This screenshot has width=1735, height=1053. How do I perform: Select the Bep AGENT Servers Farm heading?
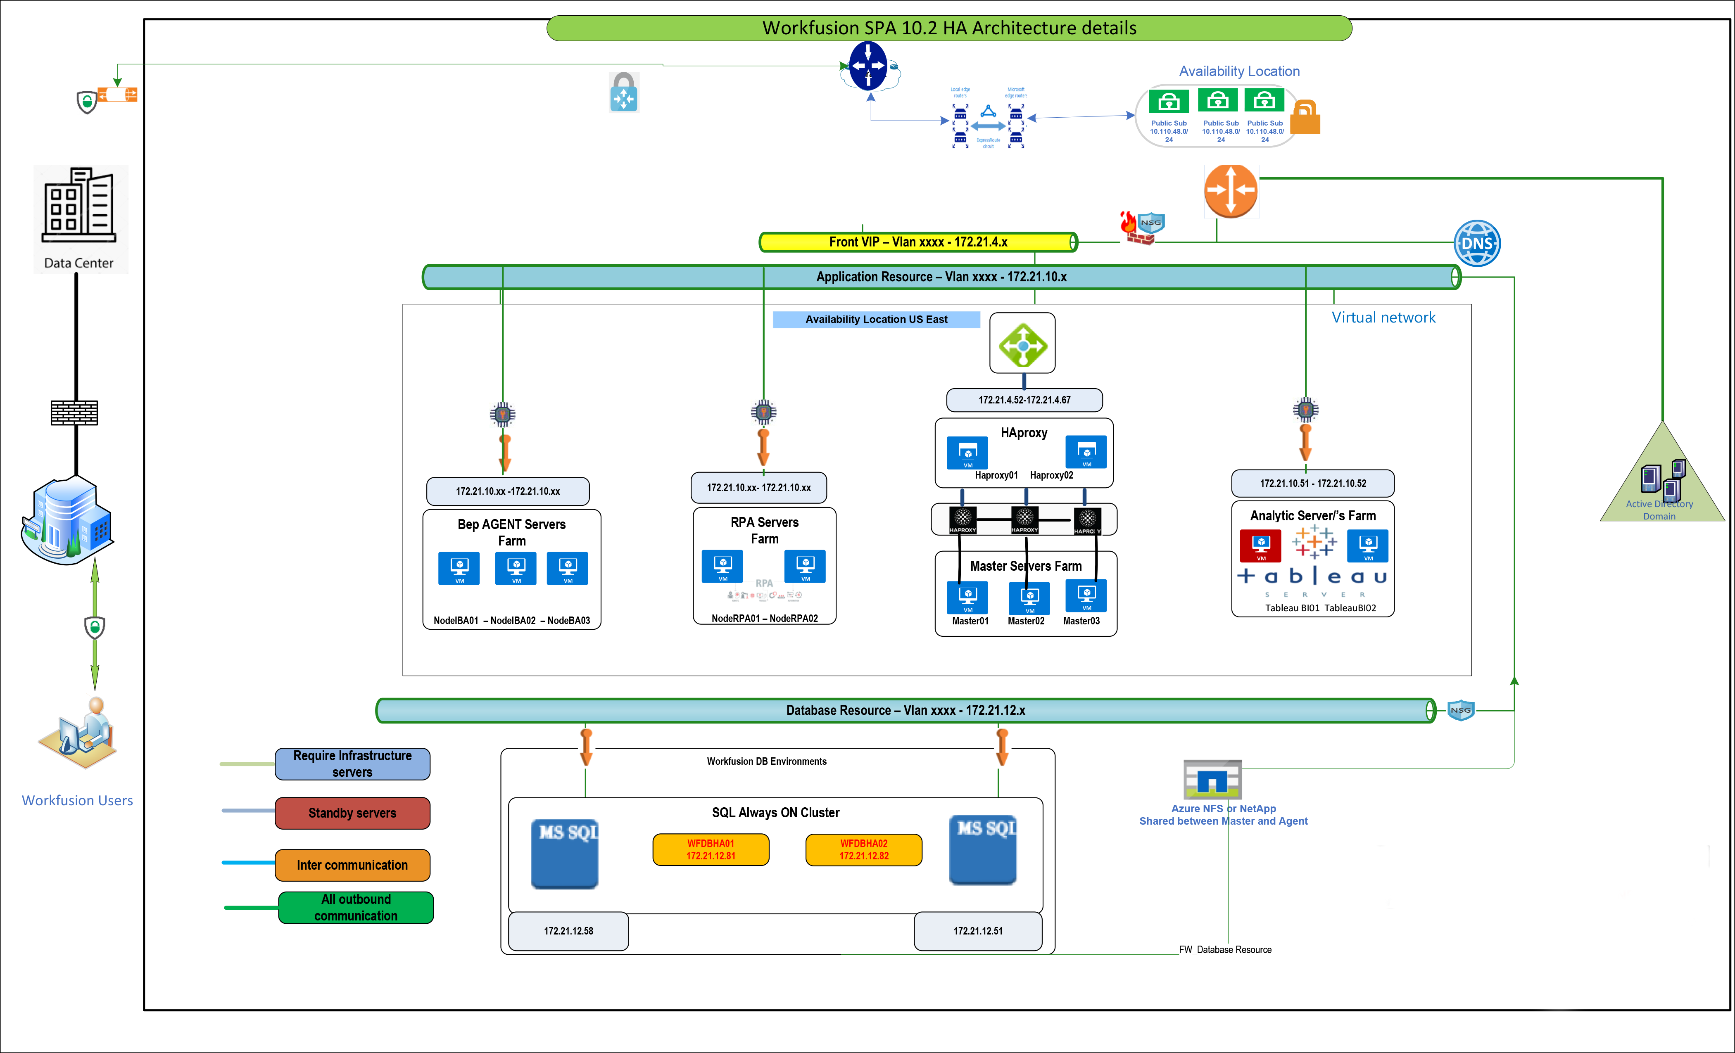[x=511, y=532]
